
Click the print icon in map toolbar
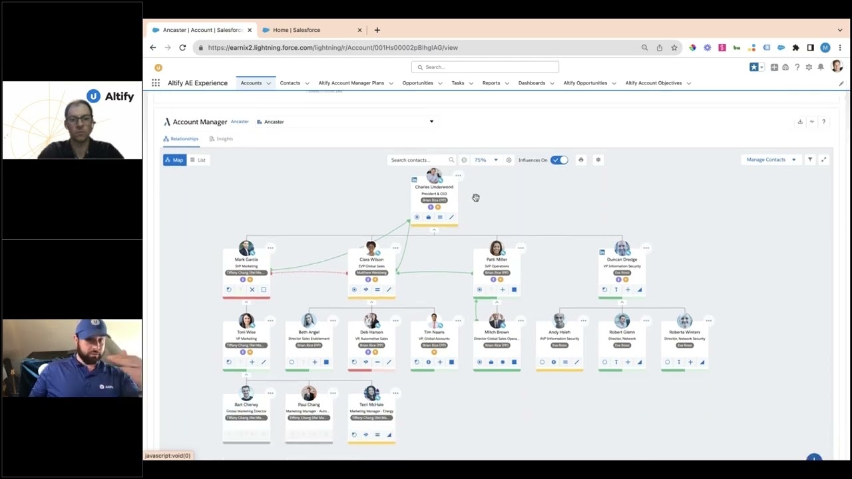581,160
